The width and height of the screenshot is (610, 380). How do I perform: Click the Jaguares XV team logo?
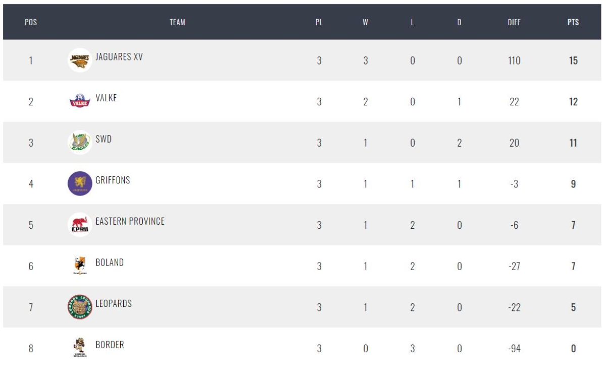coord(80,60)
